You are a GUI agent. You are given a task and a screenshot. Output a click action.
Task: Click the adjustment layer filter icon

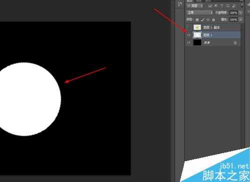(x=216, y=6)
